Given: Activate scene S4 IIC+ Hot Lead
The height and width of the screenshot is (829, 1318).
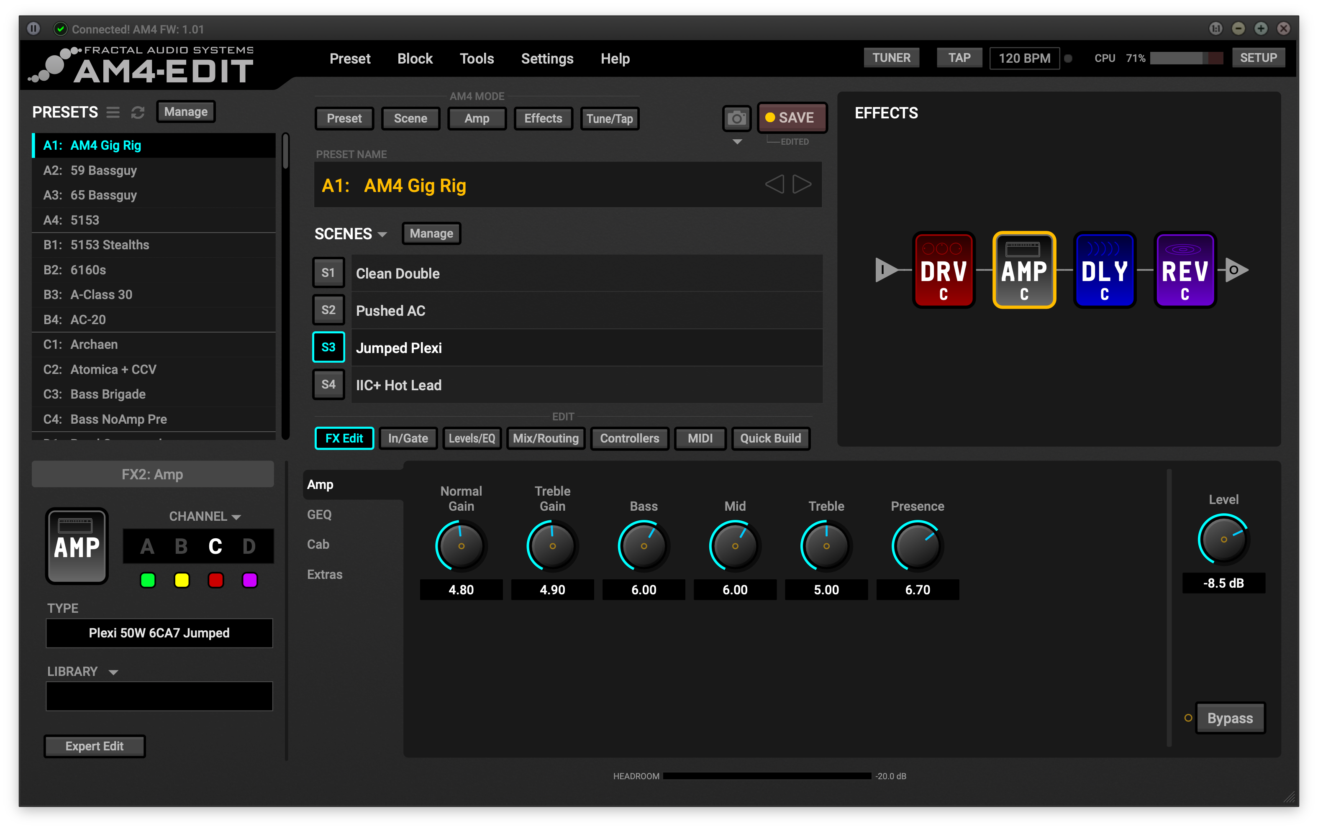Looking at the screenshot, I should click(x=328, y=385).
